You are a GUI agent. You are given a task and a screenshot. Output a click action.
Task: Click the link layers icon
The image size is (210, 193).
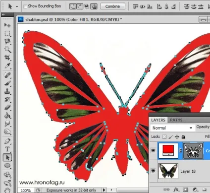[x=166, y=190]
